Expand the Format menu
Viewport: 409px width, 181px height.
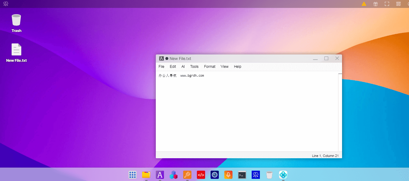210,67
